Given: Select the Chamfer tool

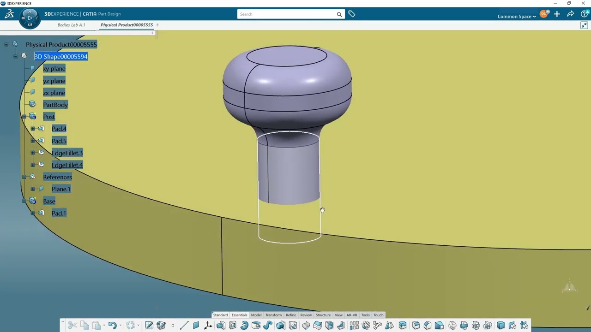Looking at the screenshot, I should [x=428, y=326].
